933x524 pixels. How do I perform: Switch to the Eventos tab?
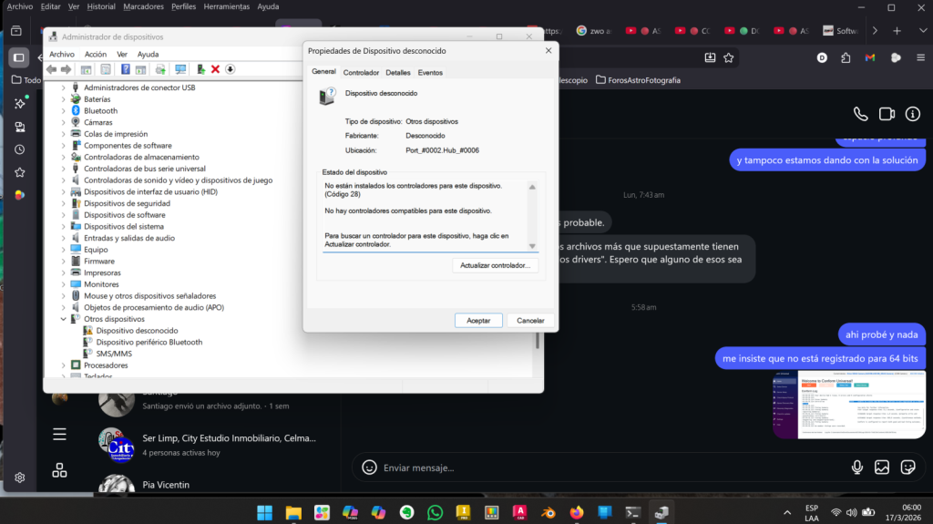[430, 73]
